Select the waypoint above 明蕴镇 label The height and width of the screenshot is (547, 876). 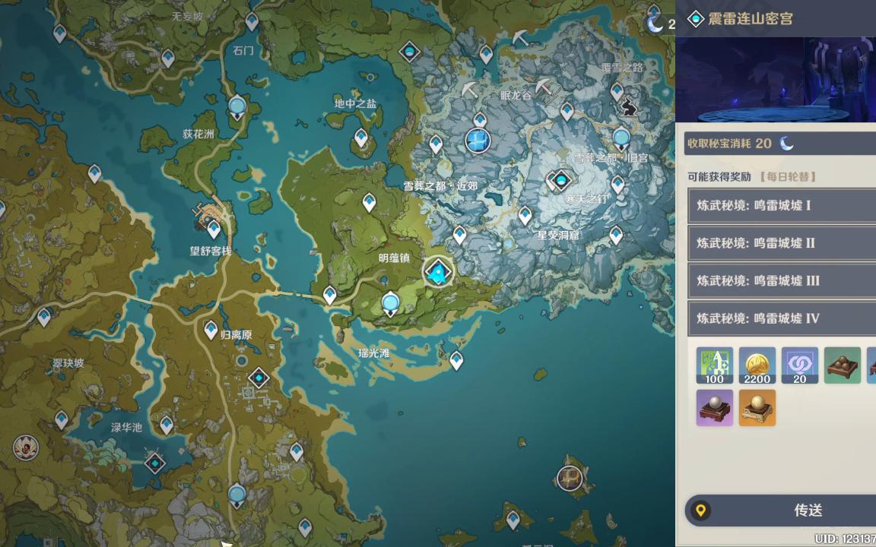pos(369,202)
